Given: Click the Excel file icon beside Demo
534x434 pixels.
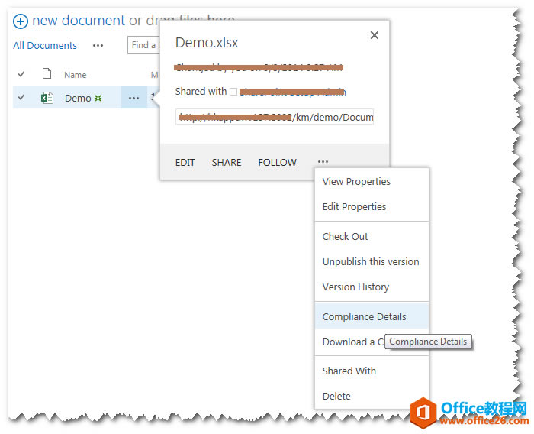Looking at the screenshot, I should (47, 98).
